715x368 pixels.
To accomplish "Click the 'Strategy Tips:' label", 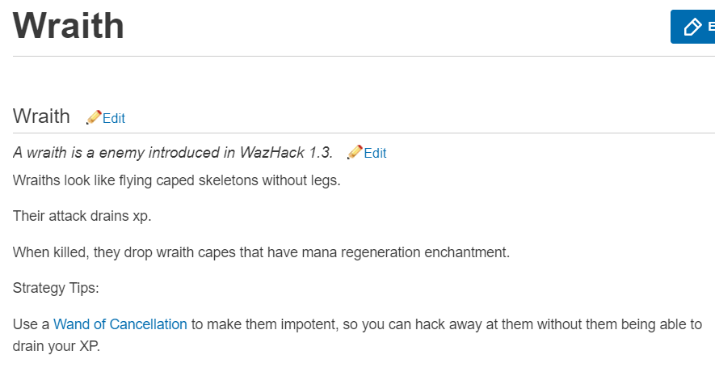I will [x=56, y=288].
